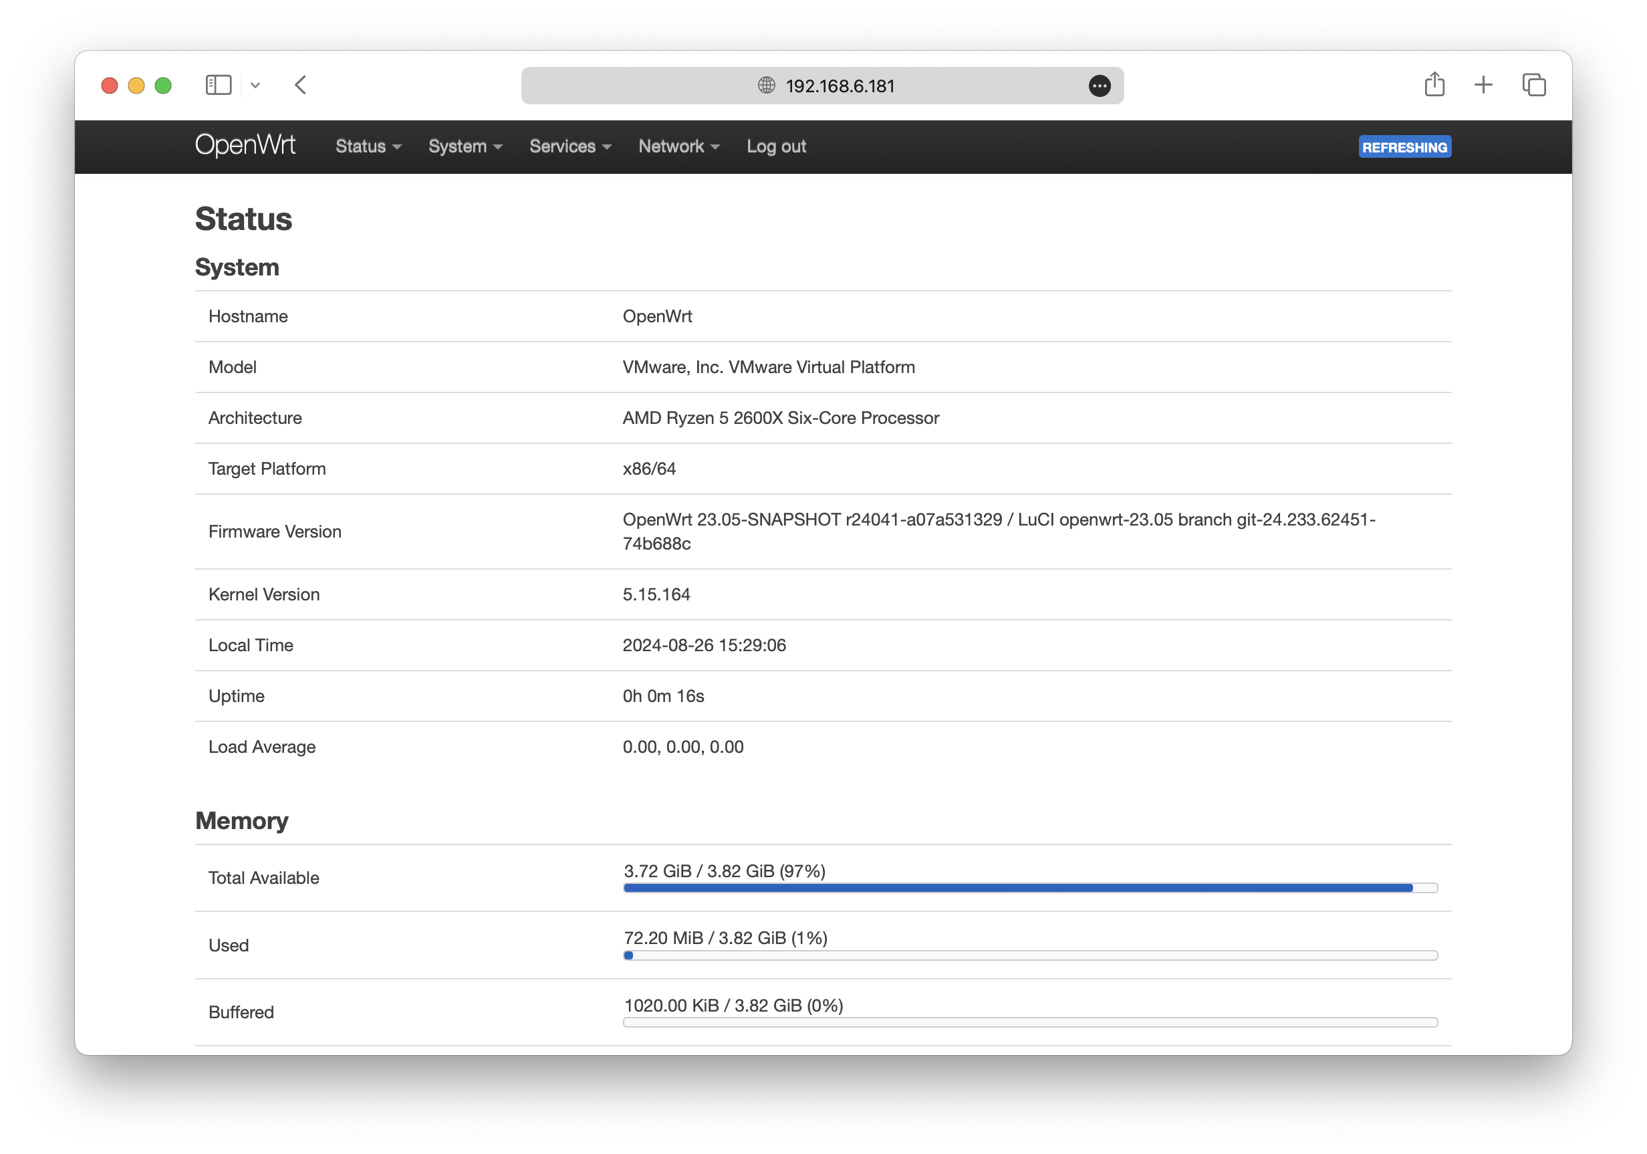
Task: Click the Used memory progress bar
Action: [x=1030, y=955]
